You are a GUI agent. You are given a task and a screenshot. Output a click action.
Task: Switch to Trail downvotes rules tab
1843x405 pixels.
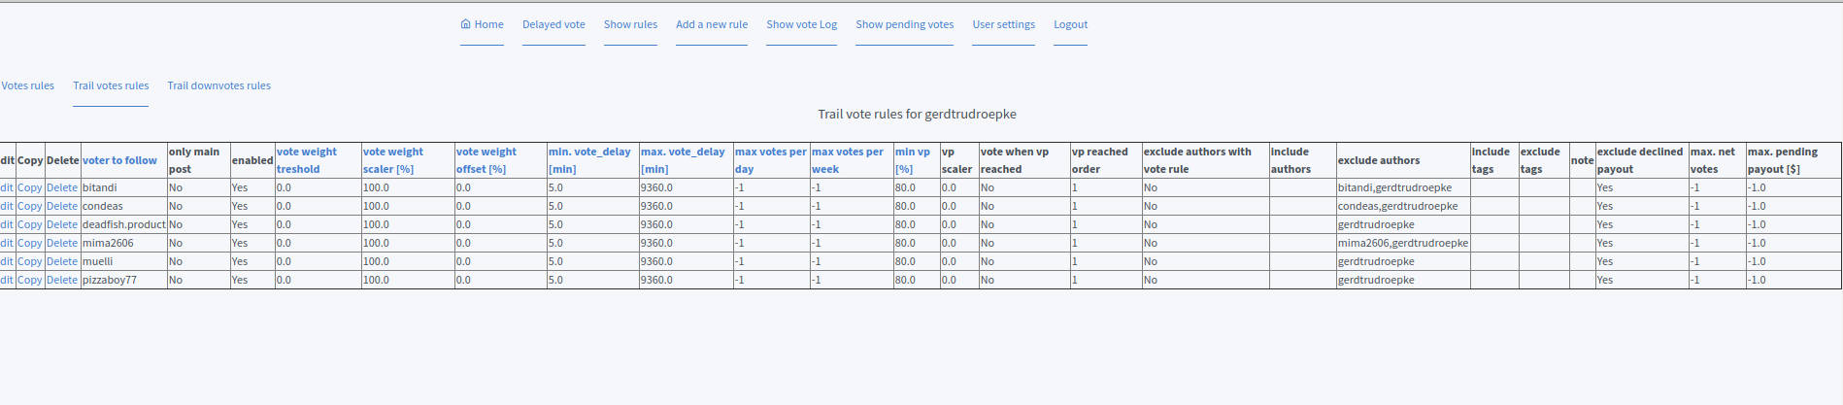(218, 85)
